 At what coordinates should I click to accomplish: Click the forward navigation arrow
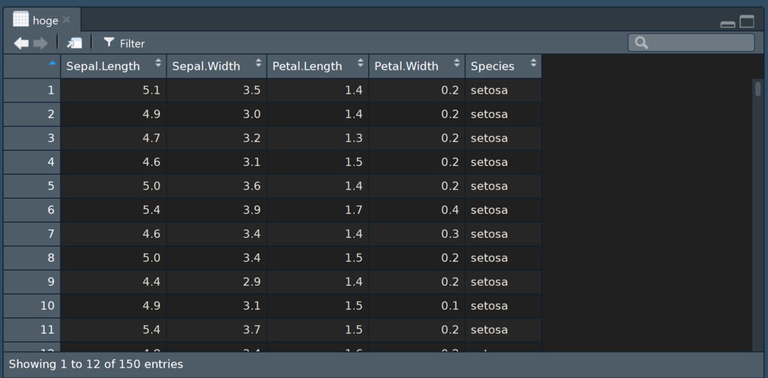click(40, 43)
